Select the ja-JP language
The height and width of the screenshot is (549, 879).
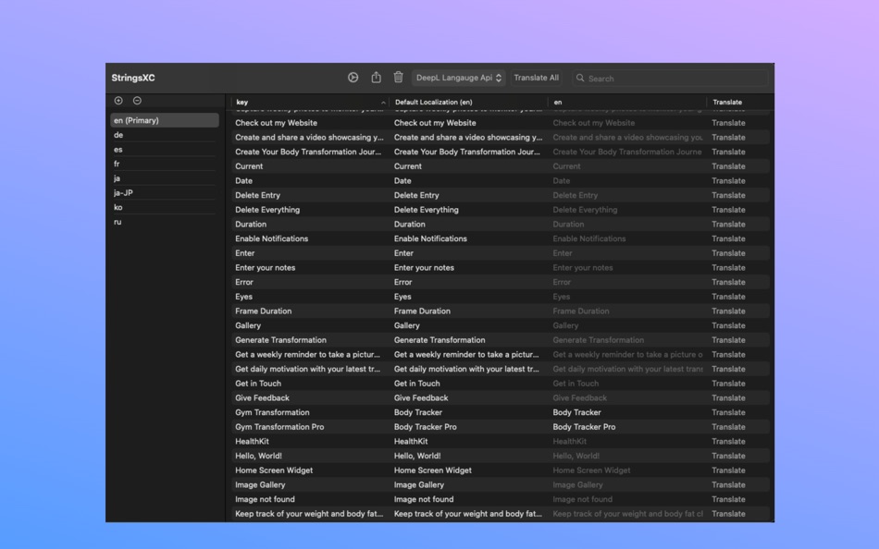point(165,193)
